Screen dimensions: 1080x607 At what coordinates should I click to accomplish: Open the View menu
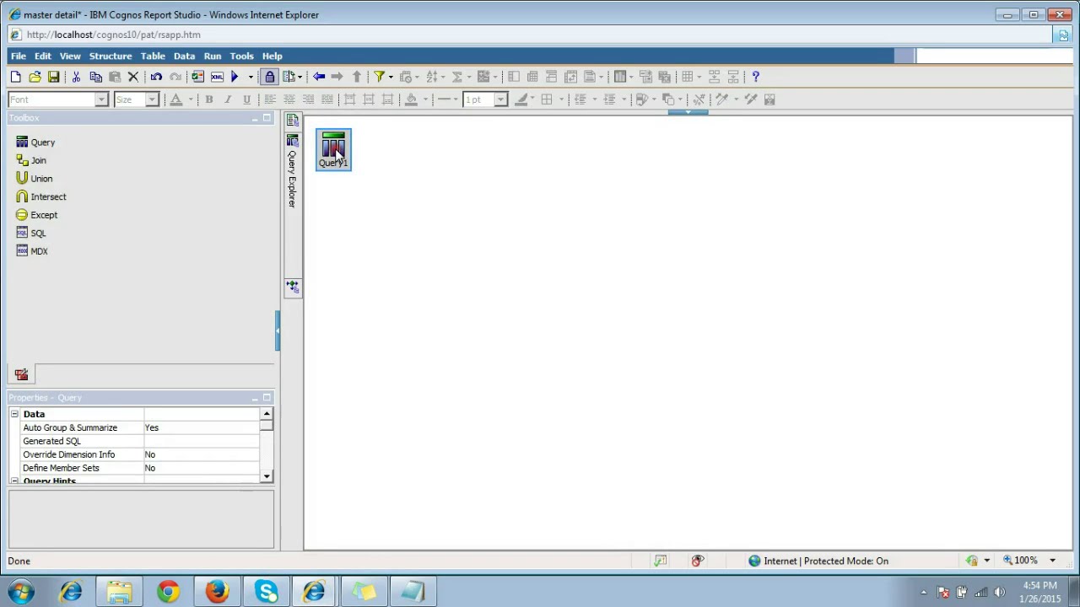coord(70,56)
